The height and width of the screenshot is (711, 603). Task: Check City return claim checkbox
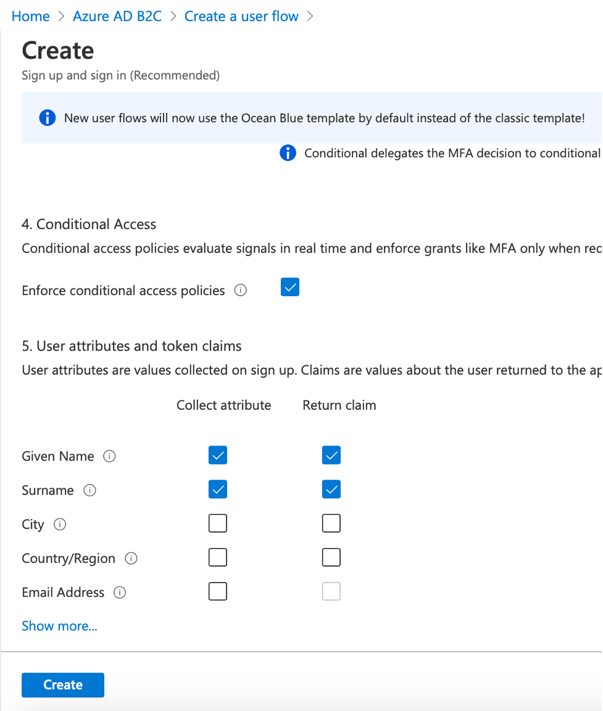[x=331, y=523]
